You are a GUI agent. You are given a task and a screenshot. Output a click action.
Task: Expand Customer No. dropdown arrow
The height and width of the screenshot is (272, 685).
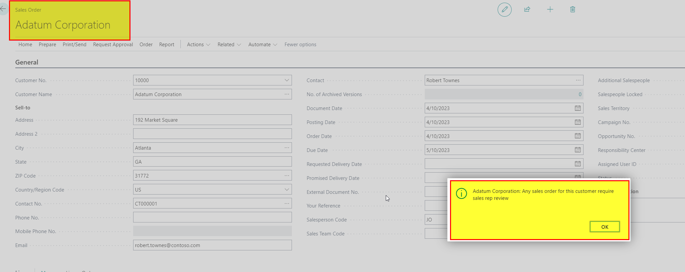[x=287, y=80]
